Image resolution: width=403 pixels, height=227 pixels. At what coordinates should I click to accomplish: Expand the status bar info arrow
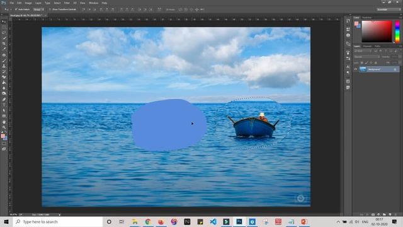point(60,214)
